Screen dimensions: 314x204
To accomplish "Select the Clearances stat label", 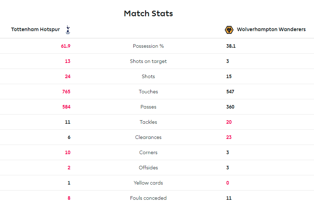I will (148, 137).
